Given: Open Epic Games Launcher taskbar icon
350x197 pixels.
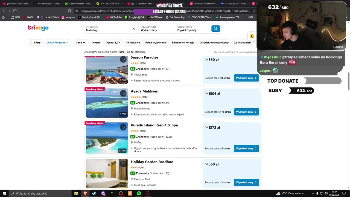Looking at the screenshot, I should [x=112, y=193].
